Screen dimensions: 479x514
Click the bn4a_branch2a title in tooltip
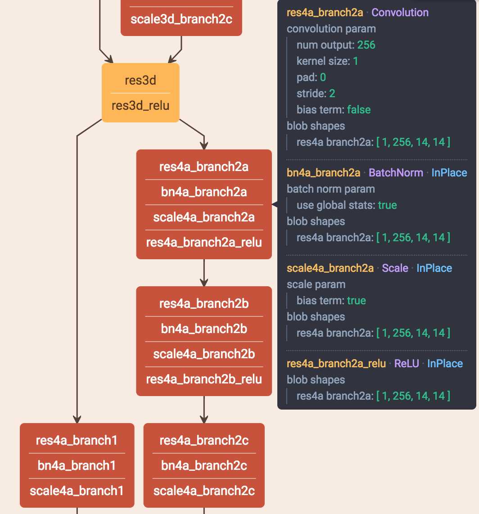[323, 173]
